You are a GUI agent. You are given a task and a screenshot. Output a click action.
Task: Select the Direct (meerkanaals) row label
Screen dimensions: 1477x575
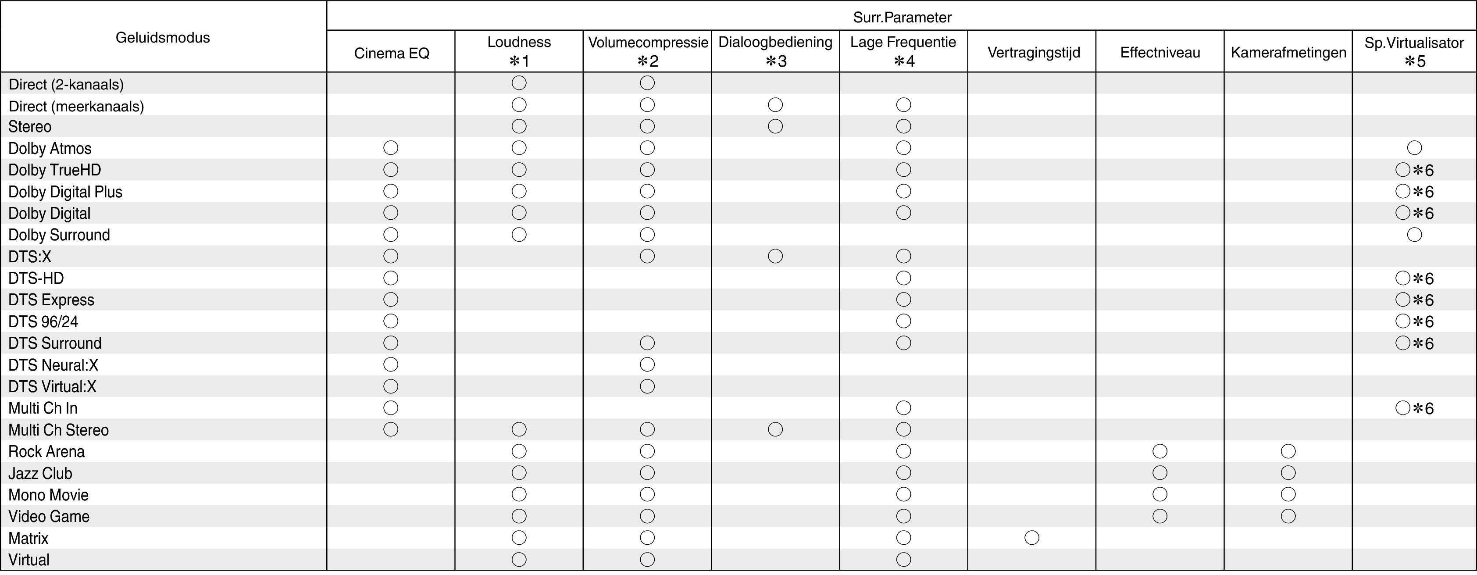point(76,106)
